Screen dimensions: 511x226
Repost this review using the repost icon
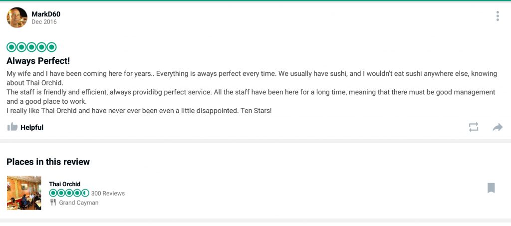(474, 127)
